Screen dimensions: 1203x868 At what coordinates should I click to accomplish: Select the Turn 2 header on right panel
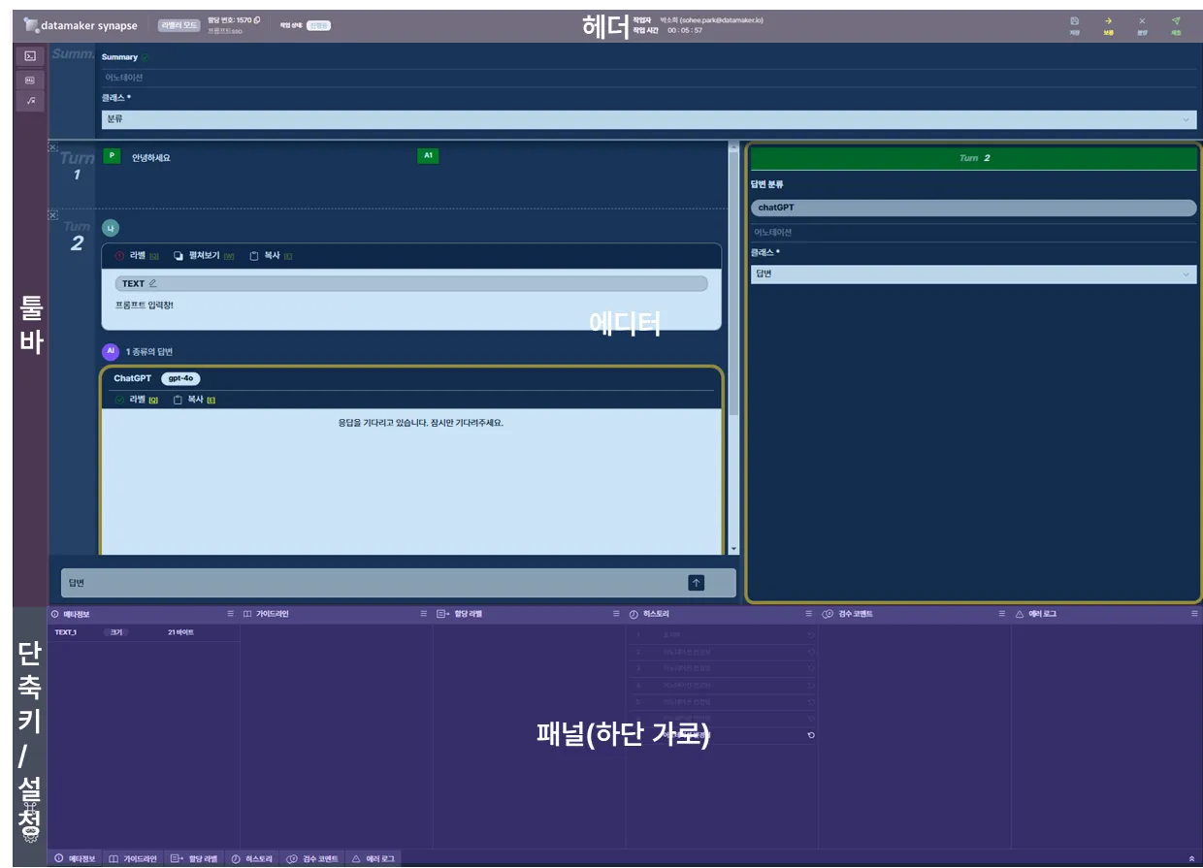[973, 158]
